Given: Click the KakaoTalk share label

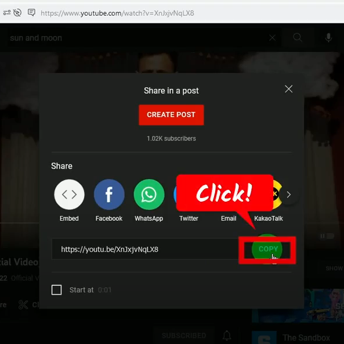Looking at the screenshot, I should [x=269, y=218].
